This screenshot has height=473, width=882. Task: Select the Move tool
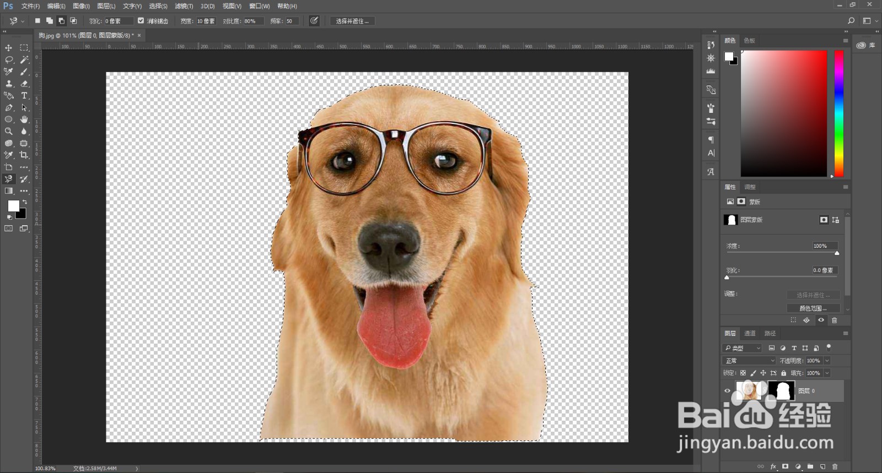click(x=9, y=48)
